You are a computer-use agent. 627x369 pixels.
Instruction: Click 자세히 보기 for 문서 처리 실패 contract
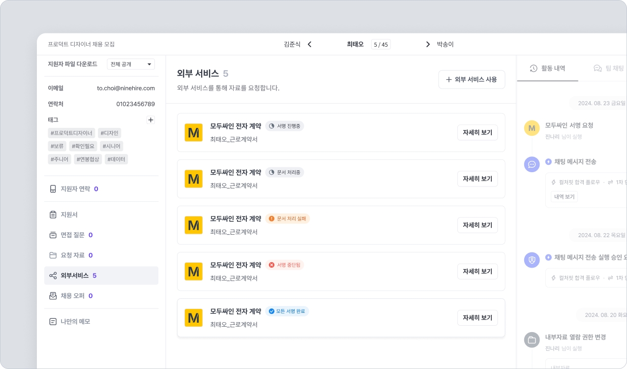click(477, 225)
